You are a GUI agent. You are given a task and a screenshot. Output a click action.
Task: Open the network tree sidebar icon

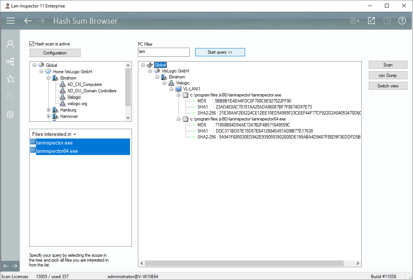point(10,62)
